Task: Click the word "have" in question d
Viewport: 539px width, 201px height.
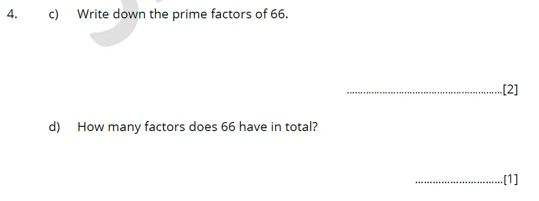Action: click(x=253, y=127)
